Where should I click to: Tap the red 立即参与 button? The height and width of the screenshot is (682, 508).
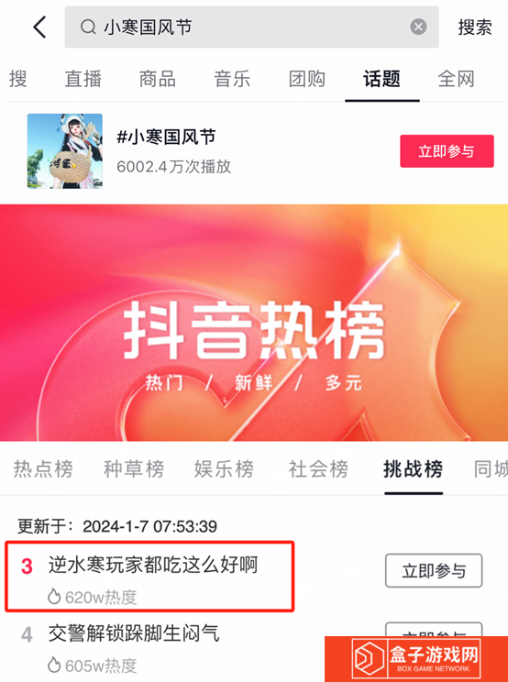click(x=447, y=151)
